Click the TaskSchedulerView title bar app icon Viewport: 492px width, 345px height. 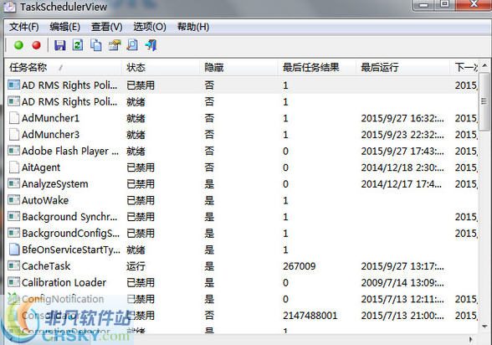[9, 7]
